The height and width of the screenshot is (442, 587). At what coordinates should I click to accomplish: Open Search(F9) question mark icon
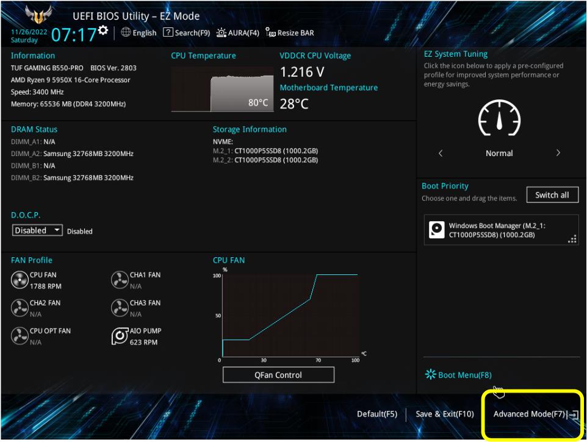(168, 32)
